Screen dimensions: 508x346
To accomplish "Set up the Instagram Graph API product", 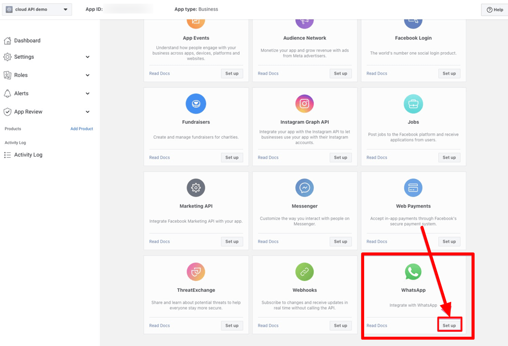I will (341, 158).
